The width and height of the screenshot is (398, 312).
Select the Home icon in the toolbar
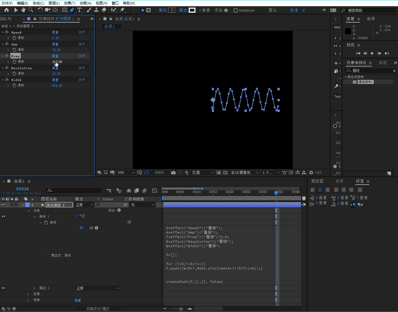click(x=7, y=10)
